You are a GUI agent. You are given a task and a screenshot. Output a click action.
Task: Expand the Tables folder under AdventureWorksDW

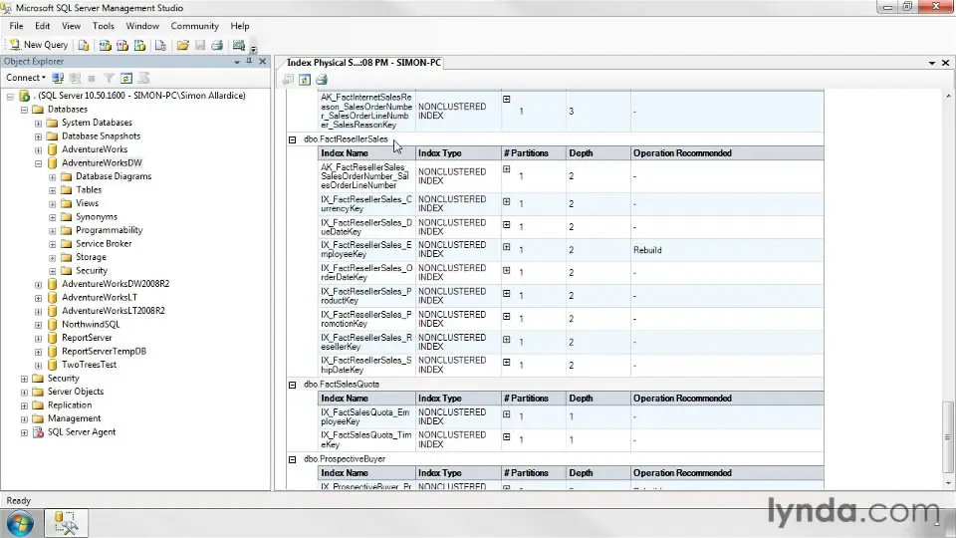[53, 190]
